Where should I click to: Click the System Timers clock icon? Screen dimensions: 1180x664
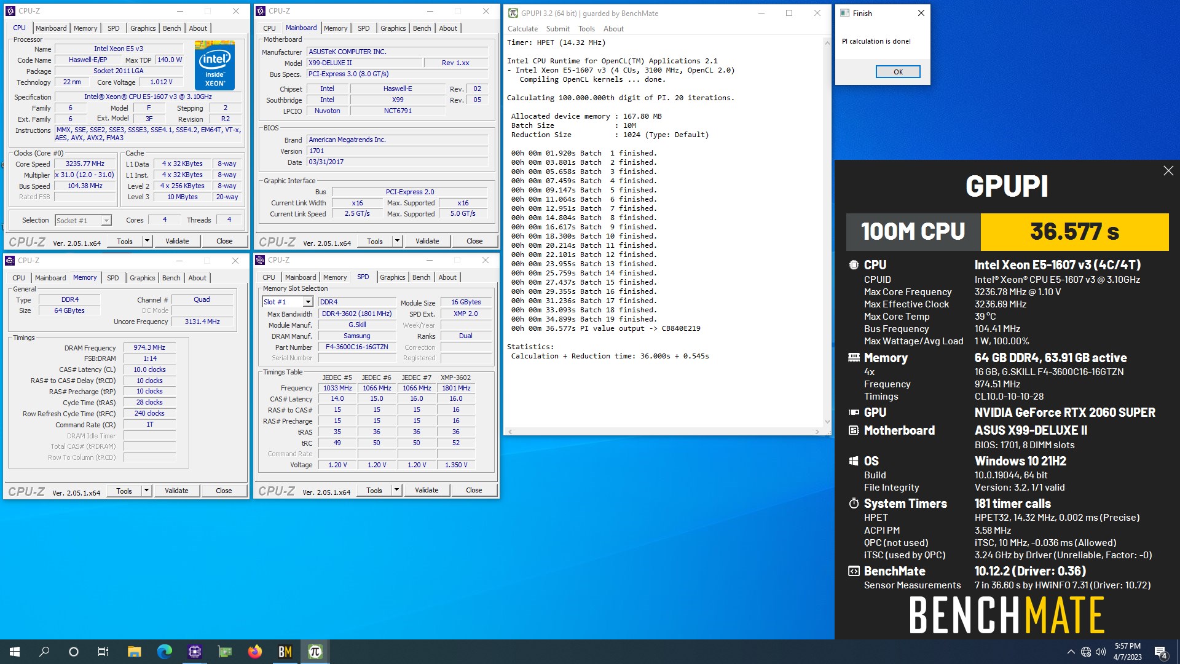tap(854, 504)
